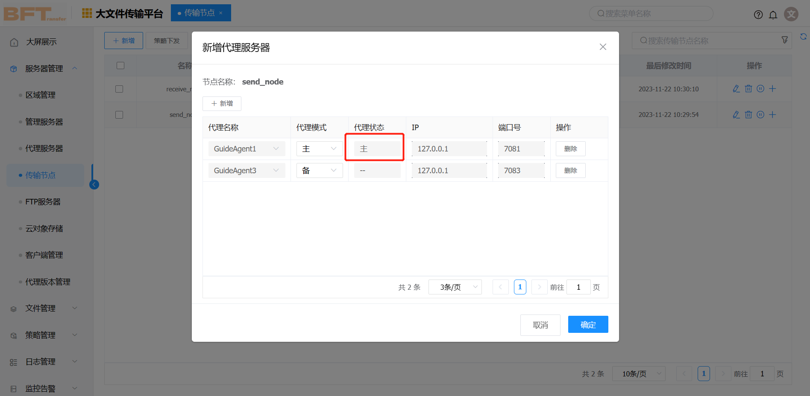
Task: Collapse the sidebar with the blue arrow
Action: pyautogui.click(x=94, y=184)
